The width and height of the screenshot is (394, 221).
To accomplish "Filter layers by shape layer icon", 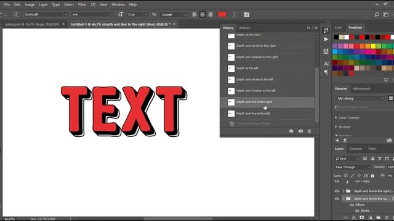I will pos(387,158).
